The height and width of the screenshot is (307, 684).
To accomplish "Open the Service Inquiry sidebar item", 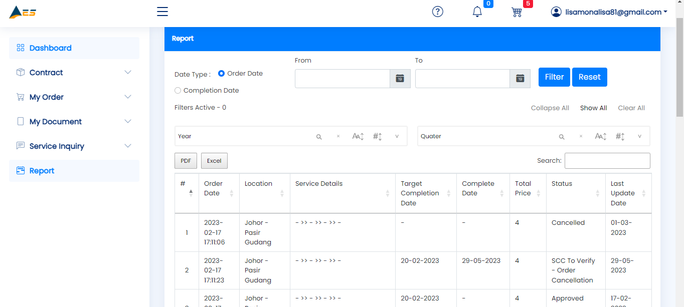I will pos(74,146).
